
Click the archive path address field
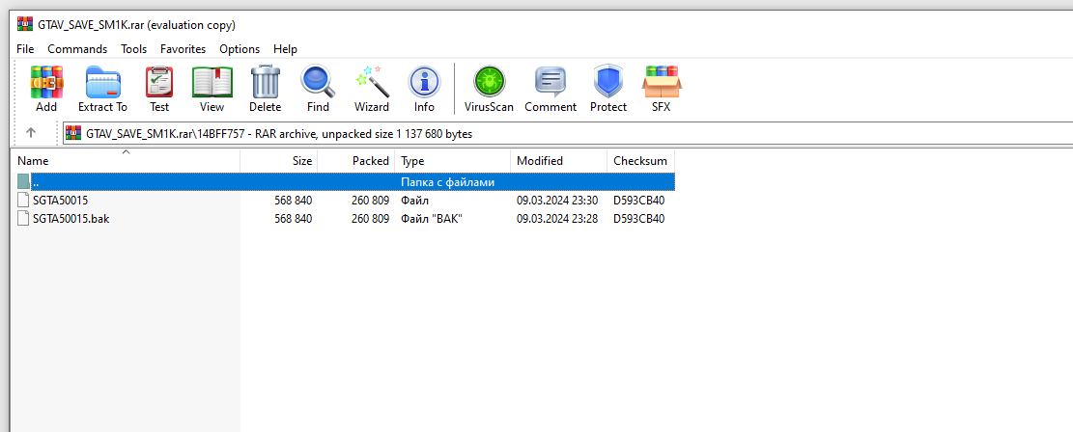[568, 133]
